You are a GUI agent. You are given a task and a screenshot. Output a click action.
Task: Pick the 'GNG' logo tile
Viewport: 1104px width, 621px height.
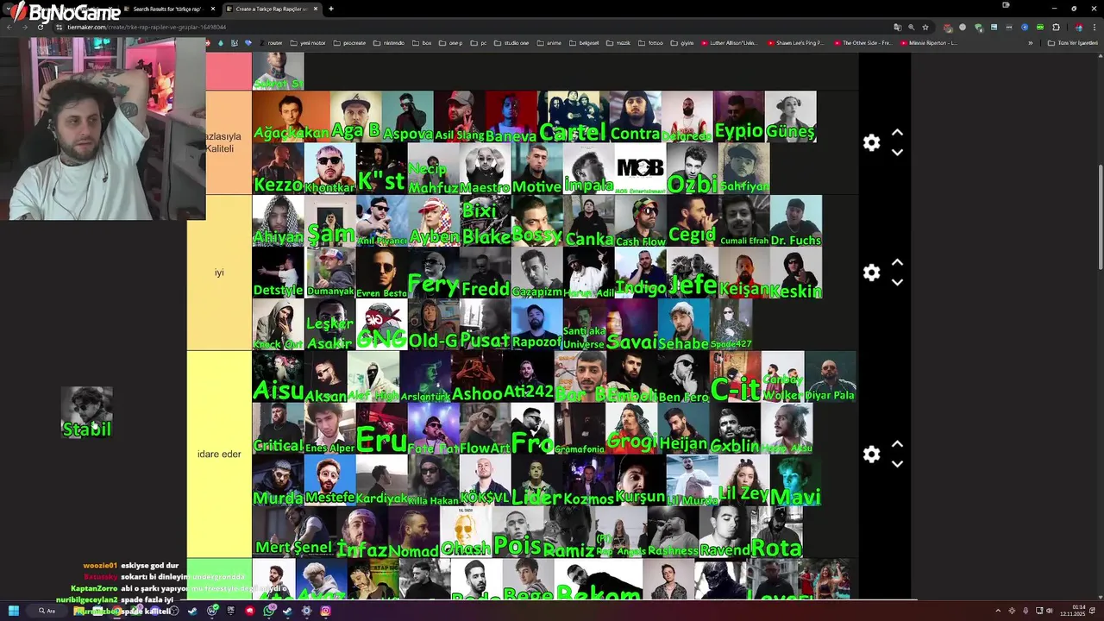point(381,324)
